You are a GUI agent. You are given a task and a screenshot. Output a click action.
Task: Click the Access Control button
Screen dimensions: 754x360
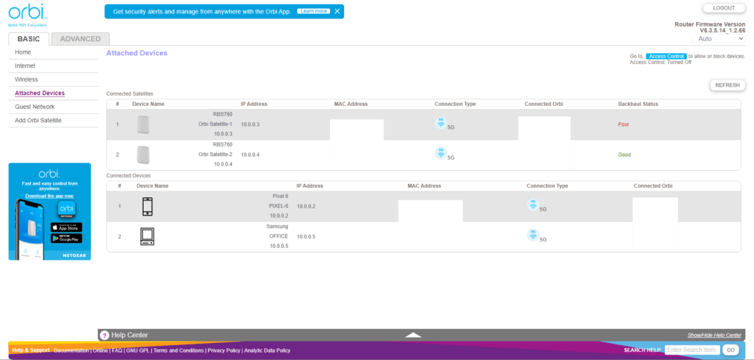point(666,56)
